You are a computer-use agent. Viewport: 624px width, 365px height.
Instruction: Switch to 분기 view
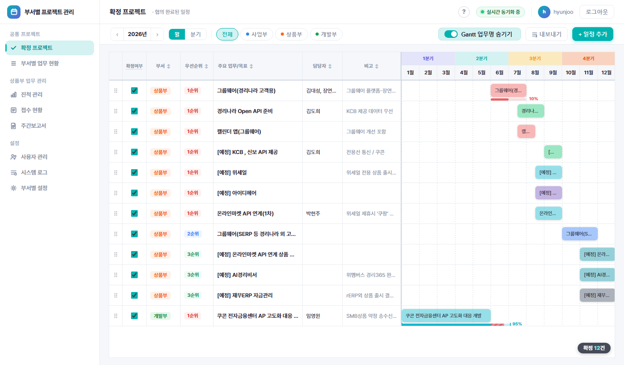pyautogui.click(x=196, y=34)
